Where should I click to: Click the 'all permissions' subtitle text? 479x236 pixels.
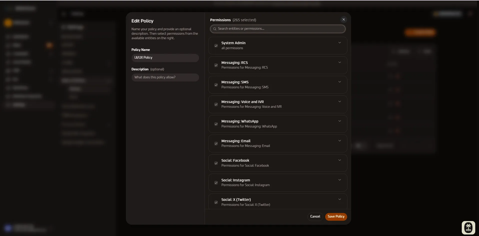tap(232, 48)
